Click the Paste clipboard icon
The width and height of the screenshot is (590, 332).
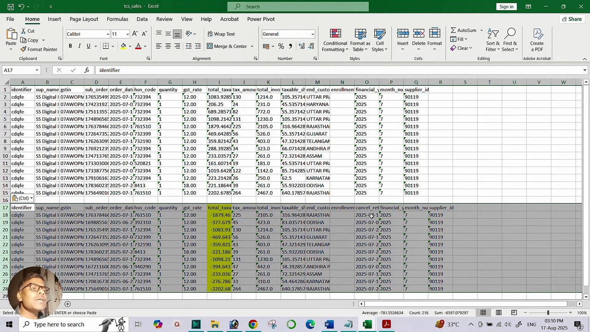pos(11,34)
